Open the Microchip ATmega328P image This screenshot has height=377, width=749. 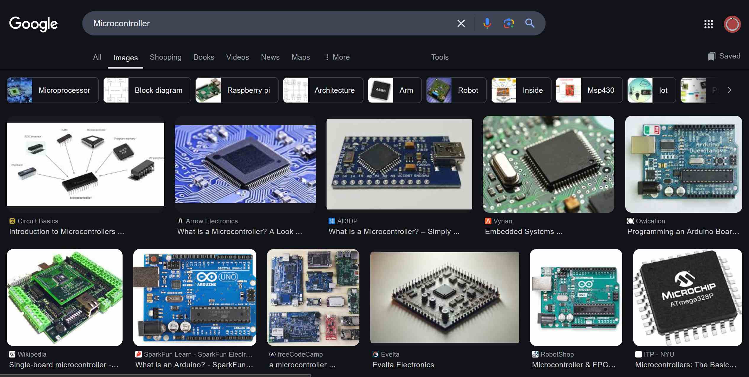click(x=687, y=297)
